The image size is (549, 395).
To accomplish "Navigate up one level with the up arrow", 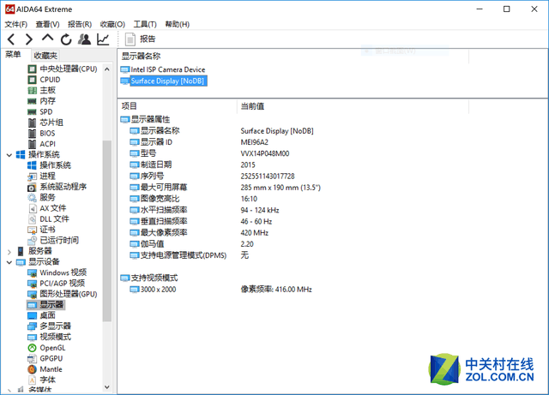I will coord(48,38).
